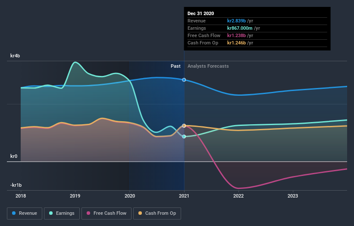
Task: Click the kr4b y-axis label
Action: (x=15, y=56)
